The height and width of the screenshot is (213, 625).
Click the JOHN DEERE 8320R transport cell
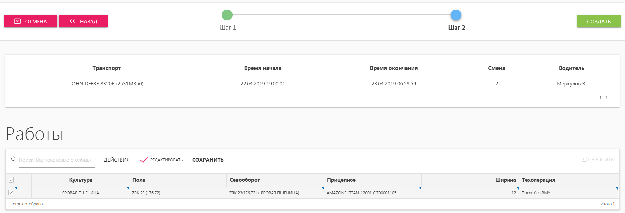(x=107, y=84)
